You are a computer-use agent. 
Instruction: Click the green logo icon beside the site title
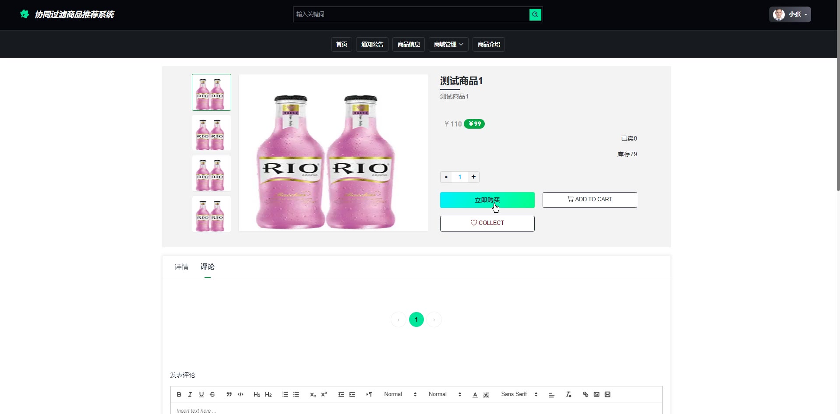pos(25,14)
